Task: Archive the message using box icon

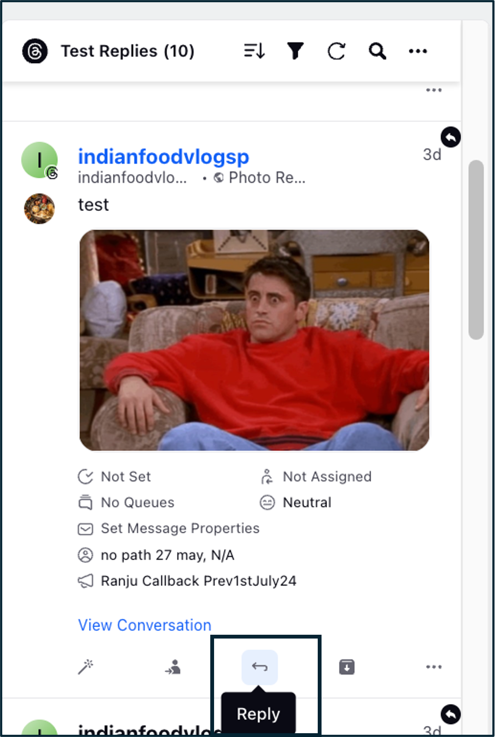Action: 347,667
